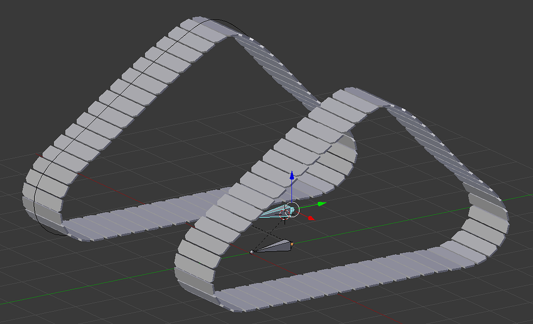Click the green Y-axis manipulator arrow

pyautogui.click(x=322, y=204)
